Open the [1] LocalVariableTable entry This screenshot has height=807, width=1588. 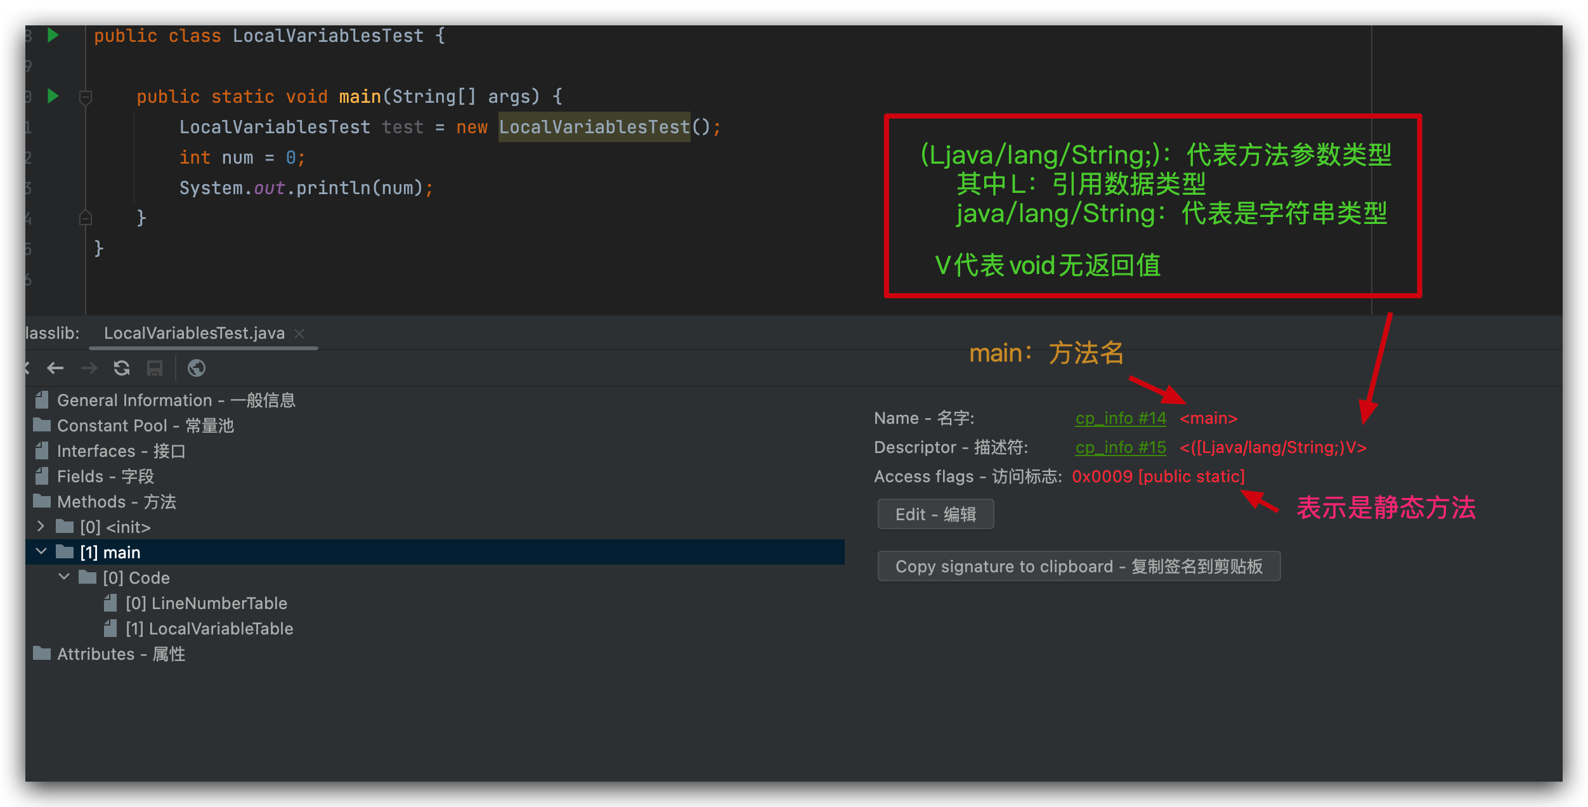[x=209, y=629]
